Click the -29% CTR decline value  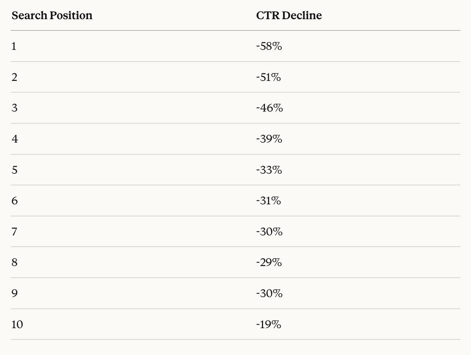[x=269, y=263]
